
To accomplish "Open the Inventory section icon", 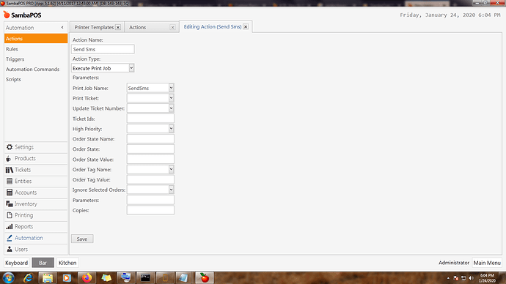I will (x=10, y=203).
